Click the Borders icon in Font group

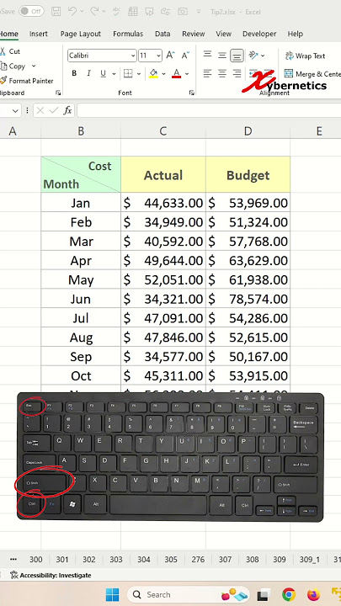(x=128, y=73)
